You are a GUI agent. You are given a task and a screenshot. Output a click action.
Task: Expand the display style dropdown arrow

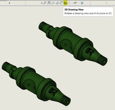[72, 3]
